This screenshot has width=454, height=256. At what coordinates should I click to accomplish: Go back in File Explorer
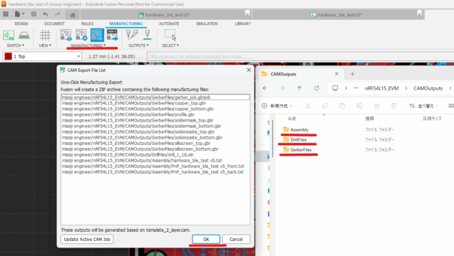[x=265, y=88]
